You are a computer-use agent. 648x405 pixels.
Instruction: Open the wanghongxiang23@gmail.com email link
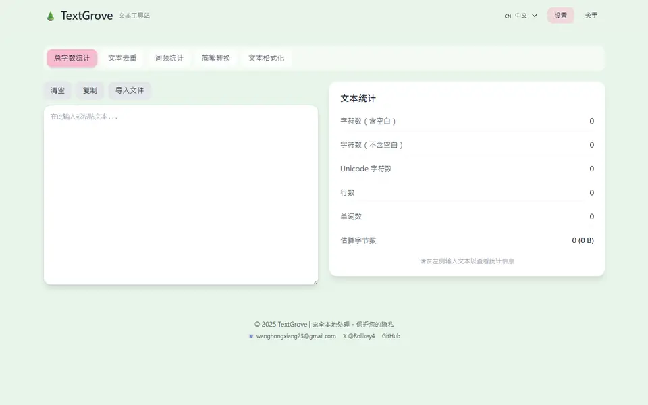[296, 336]
